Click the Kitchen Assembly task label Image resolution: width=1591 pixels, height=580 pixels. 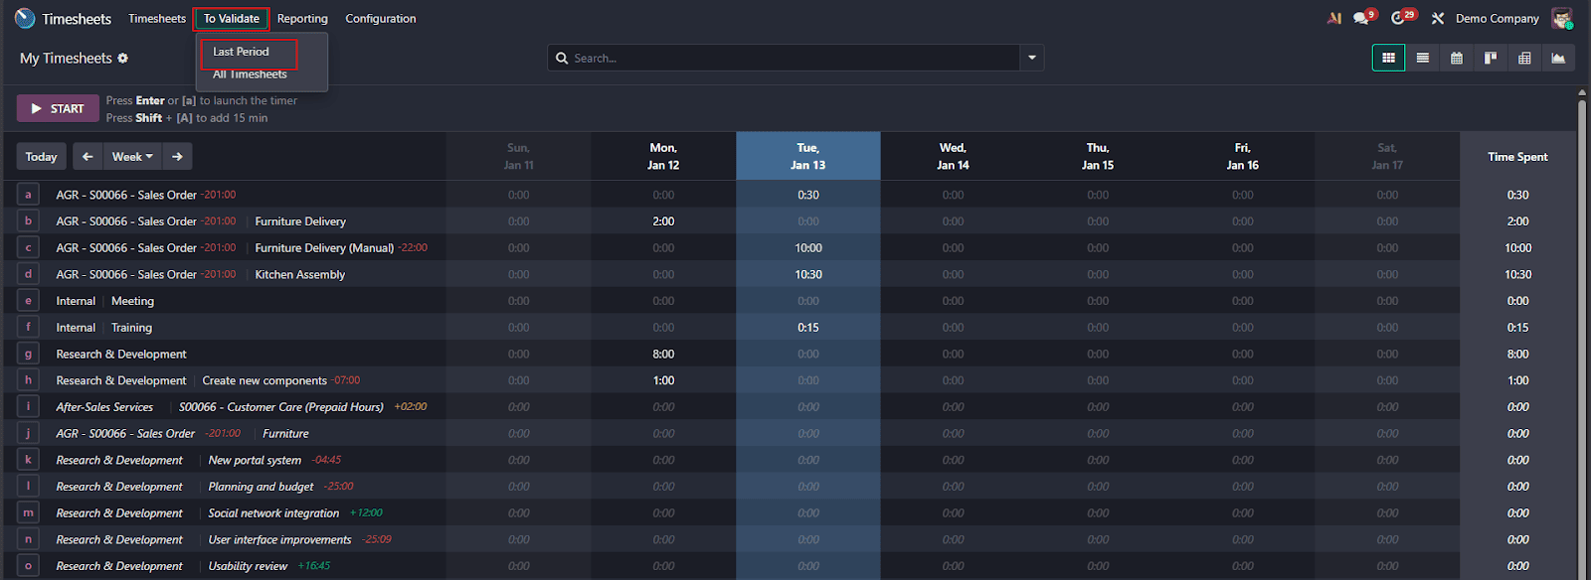pyautogui.click(x=300, y=274)
